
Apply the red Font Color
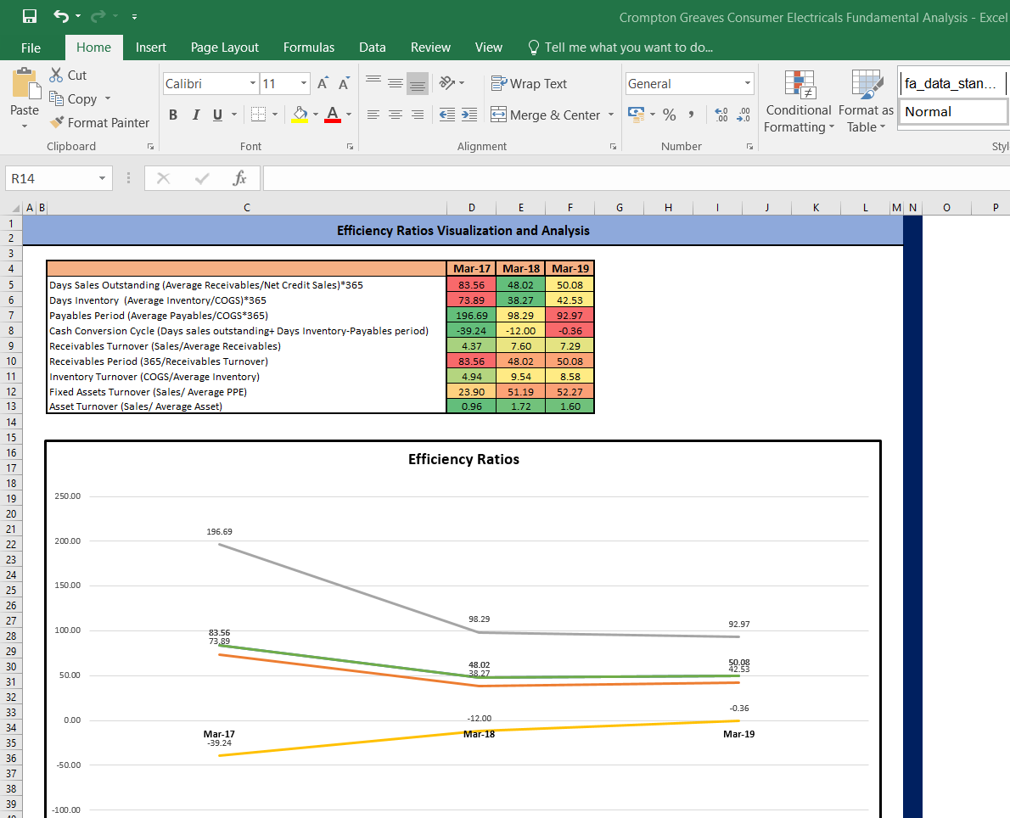333,115
